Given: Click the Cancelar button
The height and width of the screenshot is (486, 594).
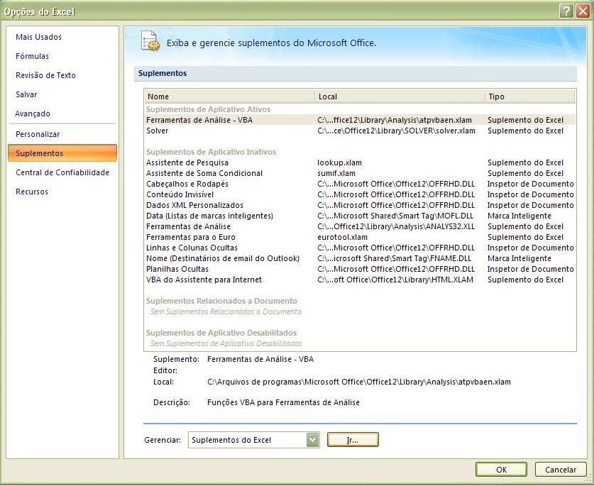Looking at the screenshot, I should (x=560, y=470).
